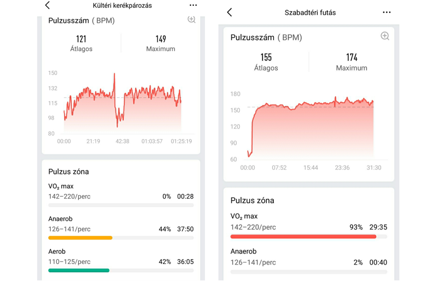
Task: Click the 00:28 VO₂ max duration
Action: pos(185,196)
